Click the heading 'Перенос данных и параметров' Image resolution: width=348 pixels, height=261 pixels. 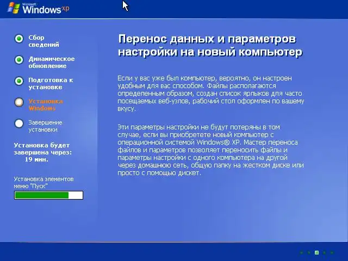click(207, 39)
